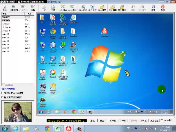Click the playback seek bar under the preview
Image resolution: width=176 pixels, height=132 pixels.
105,117
